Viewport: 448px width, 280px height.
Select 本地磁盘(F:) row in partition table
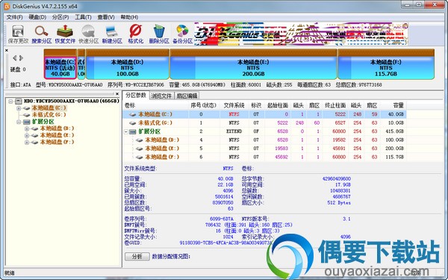(264, 157)
